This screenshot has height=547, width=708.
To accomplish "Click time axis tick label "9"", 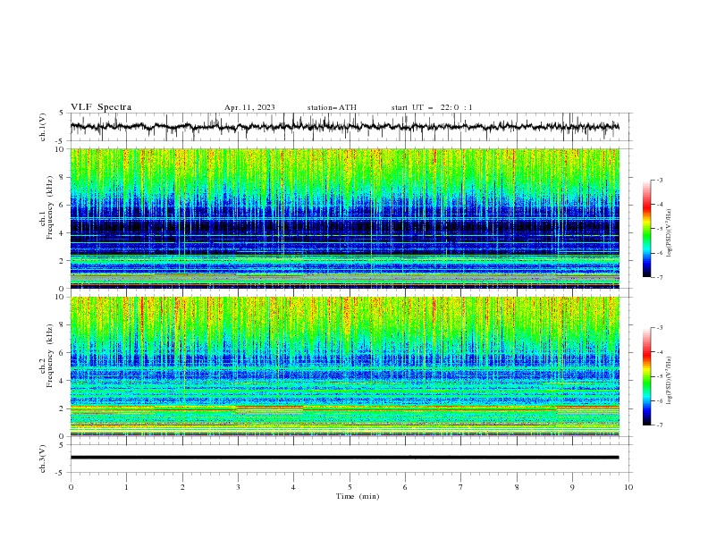I will tap(572, 487).
